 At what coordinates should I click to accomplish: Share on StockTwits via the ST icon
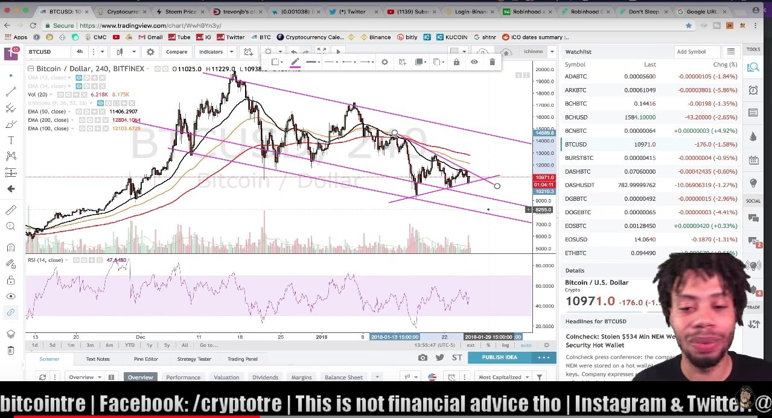457,358
